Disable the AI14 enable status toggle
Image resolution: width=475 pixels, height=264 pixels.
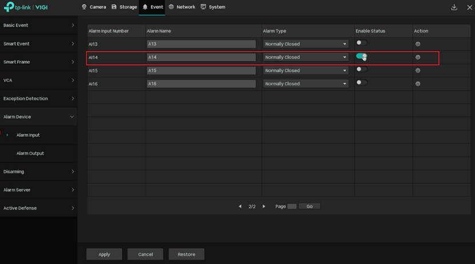(x=361, y=56)
